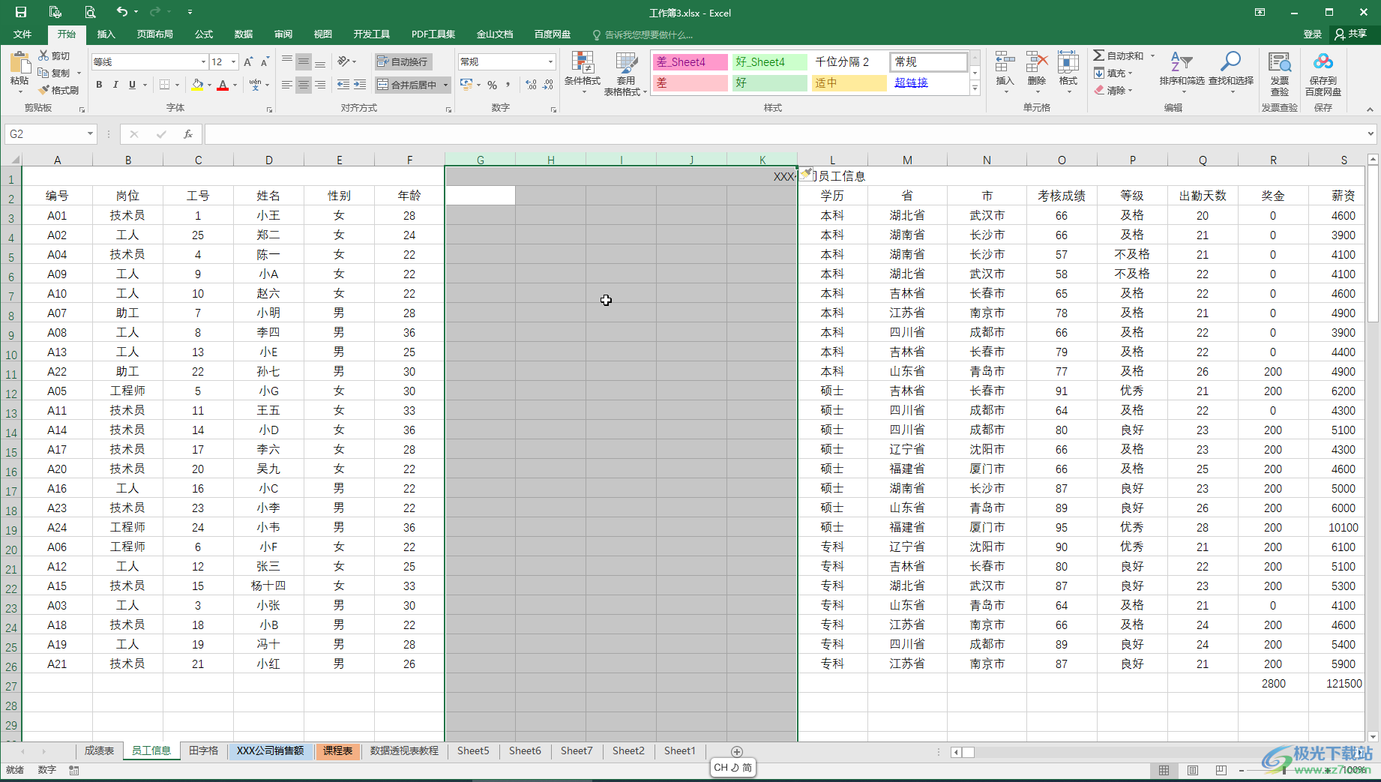
Task: Increase font size with the large A icon
Action: pyautogui.click(x=248, y=61)
